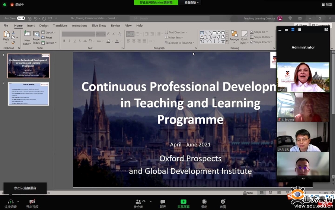Toggle the AutoSave switch
The height and width of the screenshot is (210, 335).
(21, 18)
